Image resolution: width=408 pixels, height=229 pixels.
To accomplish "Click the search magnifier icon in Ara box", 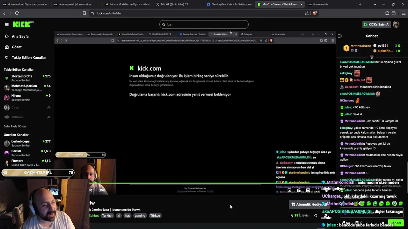I will (164, 24).
